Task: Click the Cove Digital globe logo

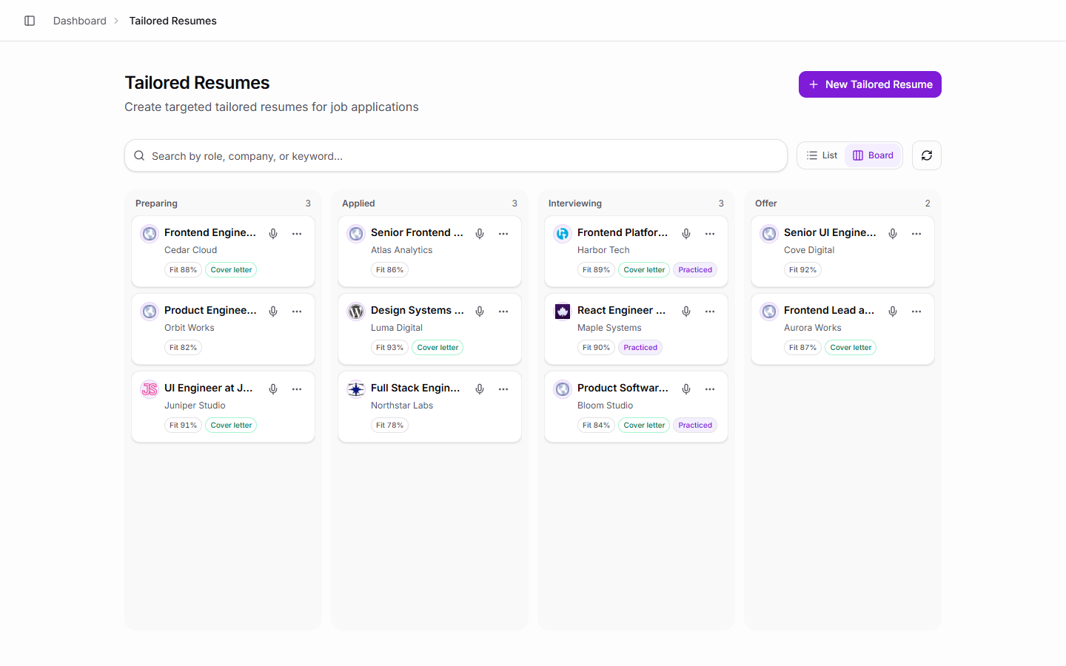Action: tap(769, 234)
